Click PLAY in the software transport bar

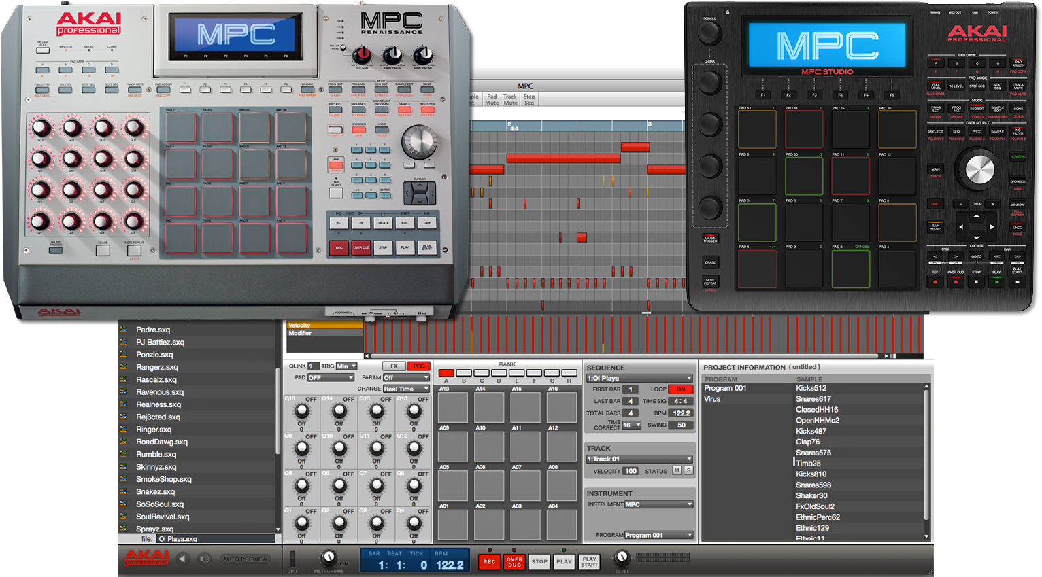tap(564, 561)
